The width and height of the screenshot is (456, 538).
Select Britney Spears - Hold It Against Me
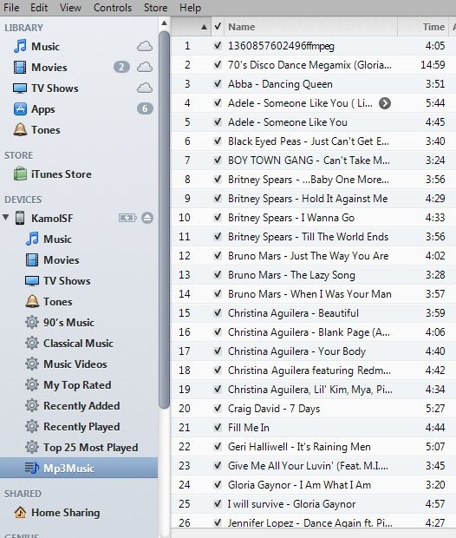pyautogui.click(x=308, y=199)
